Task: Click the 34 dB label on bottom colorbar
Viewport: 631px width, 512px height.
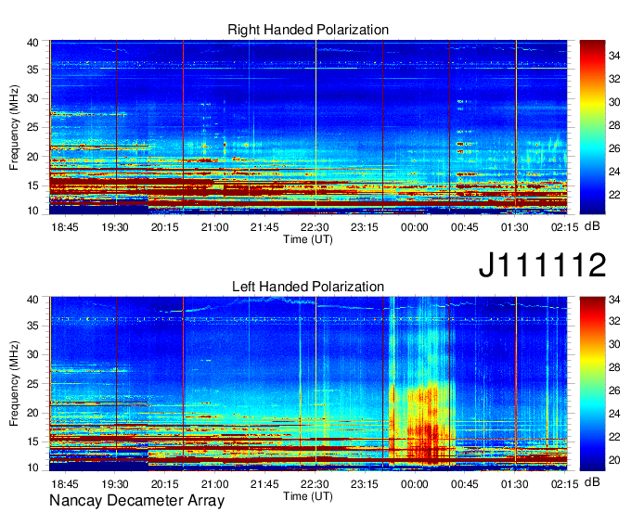Action: (x=614, y=300)
